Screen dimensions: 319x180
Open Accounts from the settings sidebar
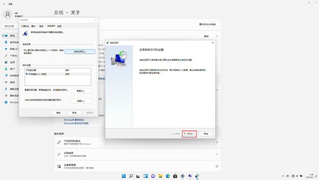tap(10, 69)
